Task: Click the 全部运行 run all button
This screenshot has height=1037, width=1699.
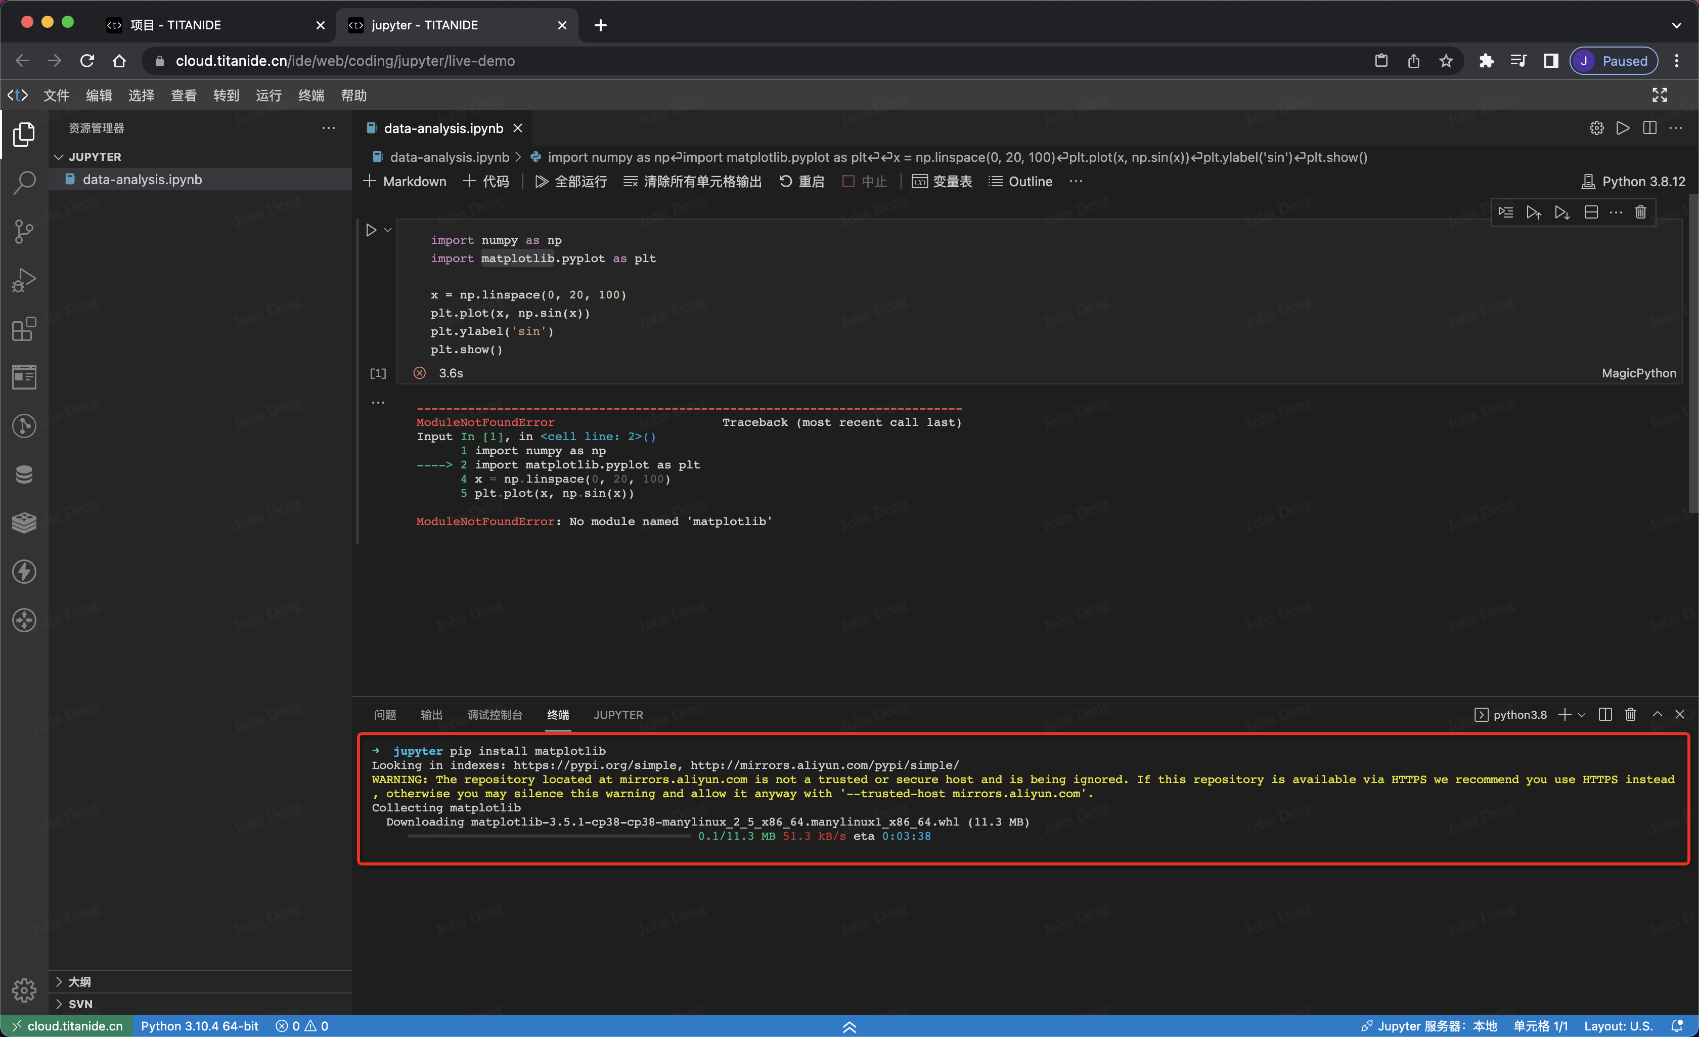Action: (x=571, y=182)
